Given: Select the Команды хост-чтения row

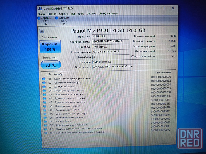Looking at the screenshot, I should pos(108,105).
